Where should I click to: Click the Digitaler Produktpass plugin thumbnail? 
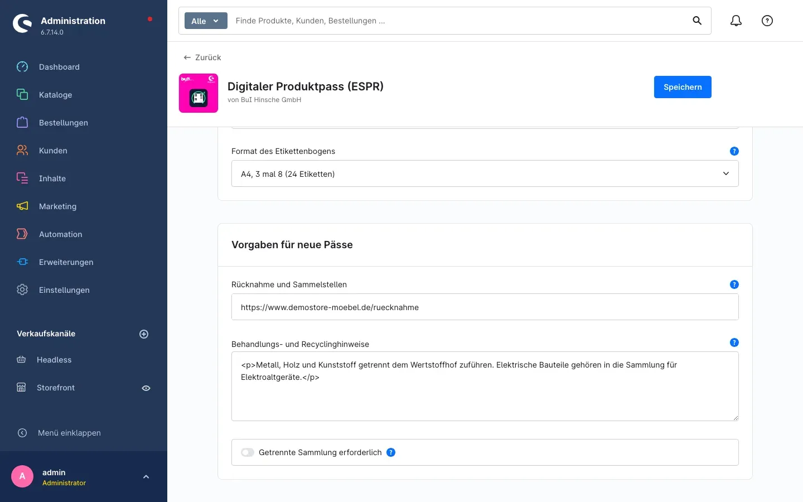point(199,93)
